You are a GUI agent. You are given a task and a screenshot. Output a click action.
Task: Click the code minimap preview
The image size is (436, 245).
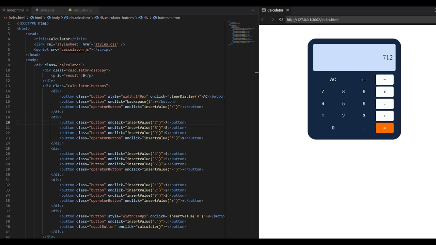click(241, 33)
